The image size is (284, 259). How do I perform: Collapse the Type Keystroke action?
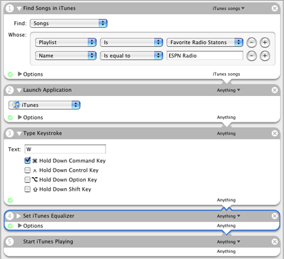(20, 134)
